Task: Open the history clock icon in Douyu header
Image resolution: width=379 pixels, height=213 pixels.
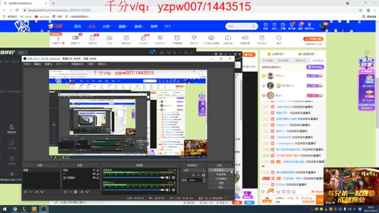Action: 265,25
